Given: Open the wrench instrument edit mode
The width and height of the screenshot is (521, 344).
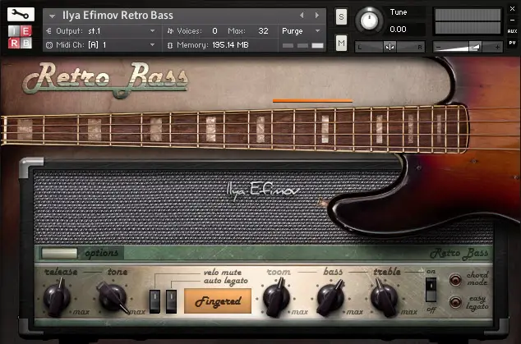Looking at the screenshot, I should pyautogui.click(x=21, y=14).
